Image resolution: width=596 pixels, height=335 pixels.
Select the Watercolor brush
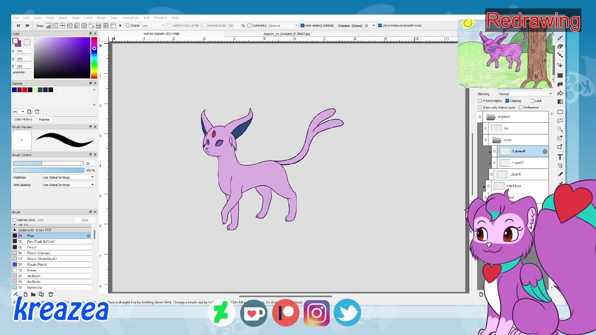point(52,288)
